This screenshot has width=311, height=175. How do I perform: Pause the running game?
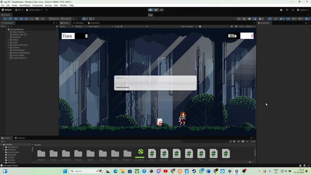(x=156, y=10)
